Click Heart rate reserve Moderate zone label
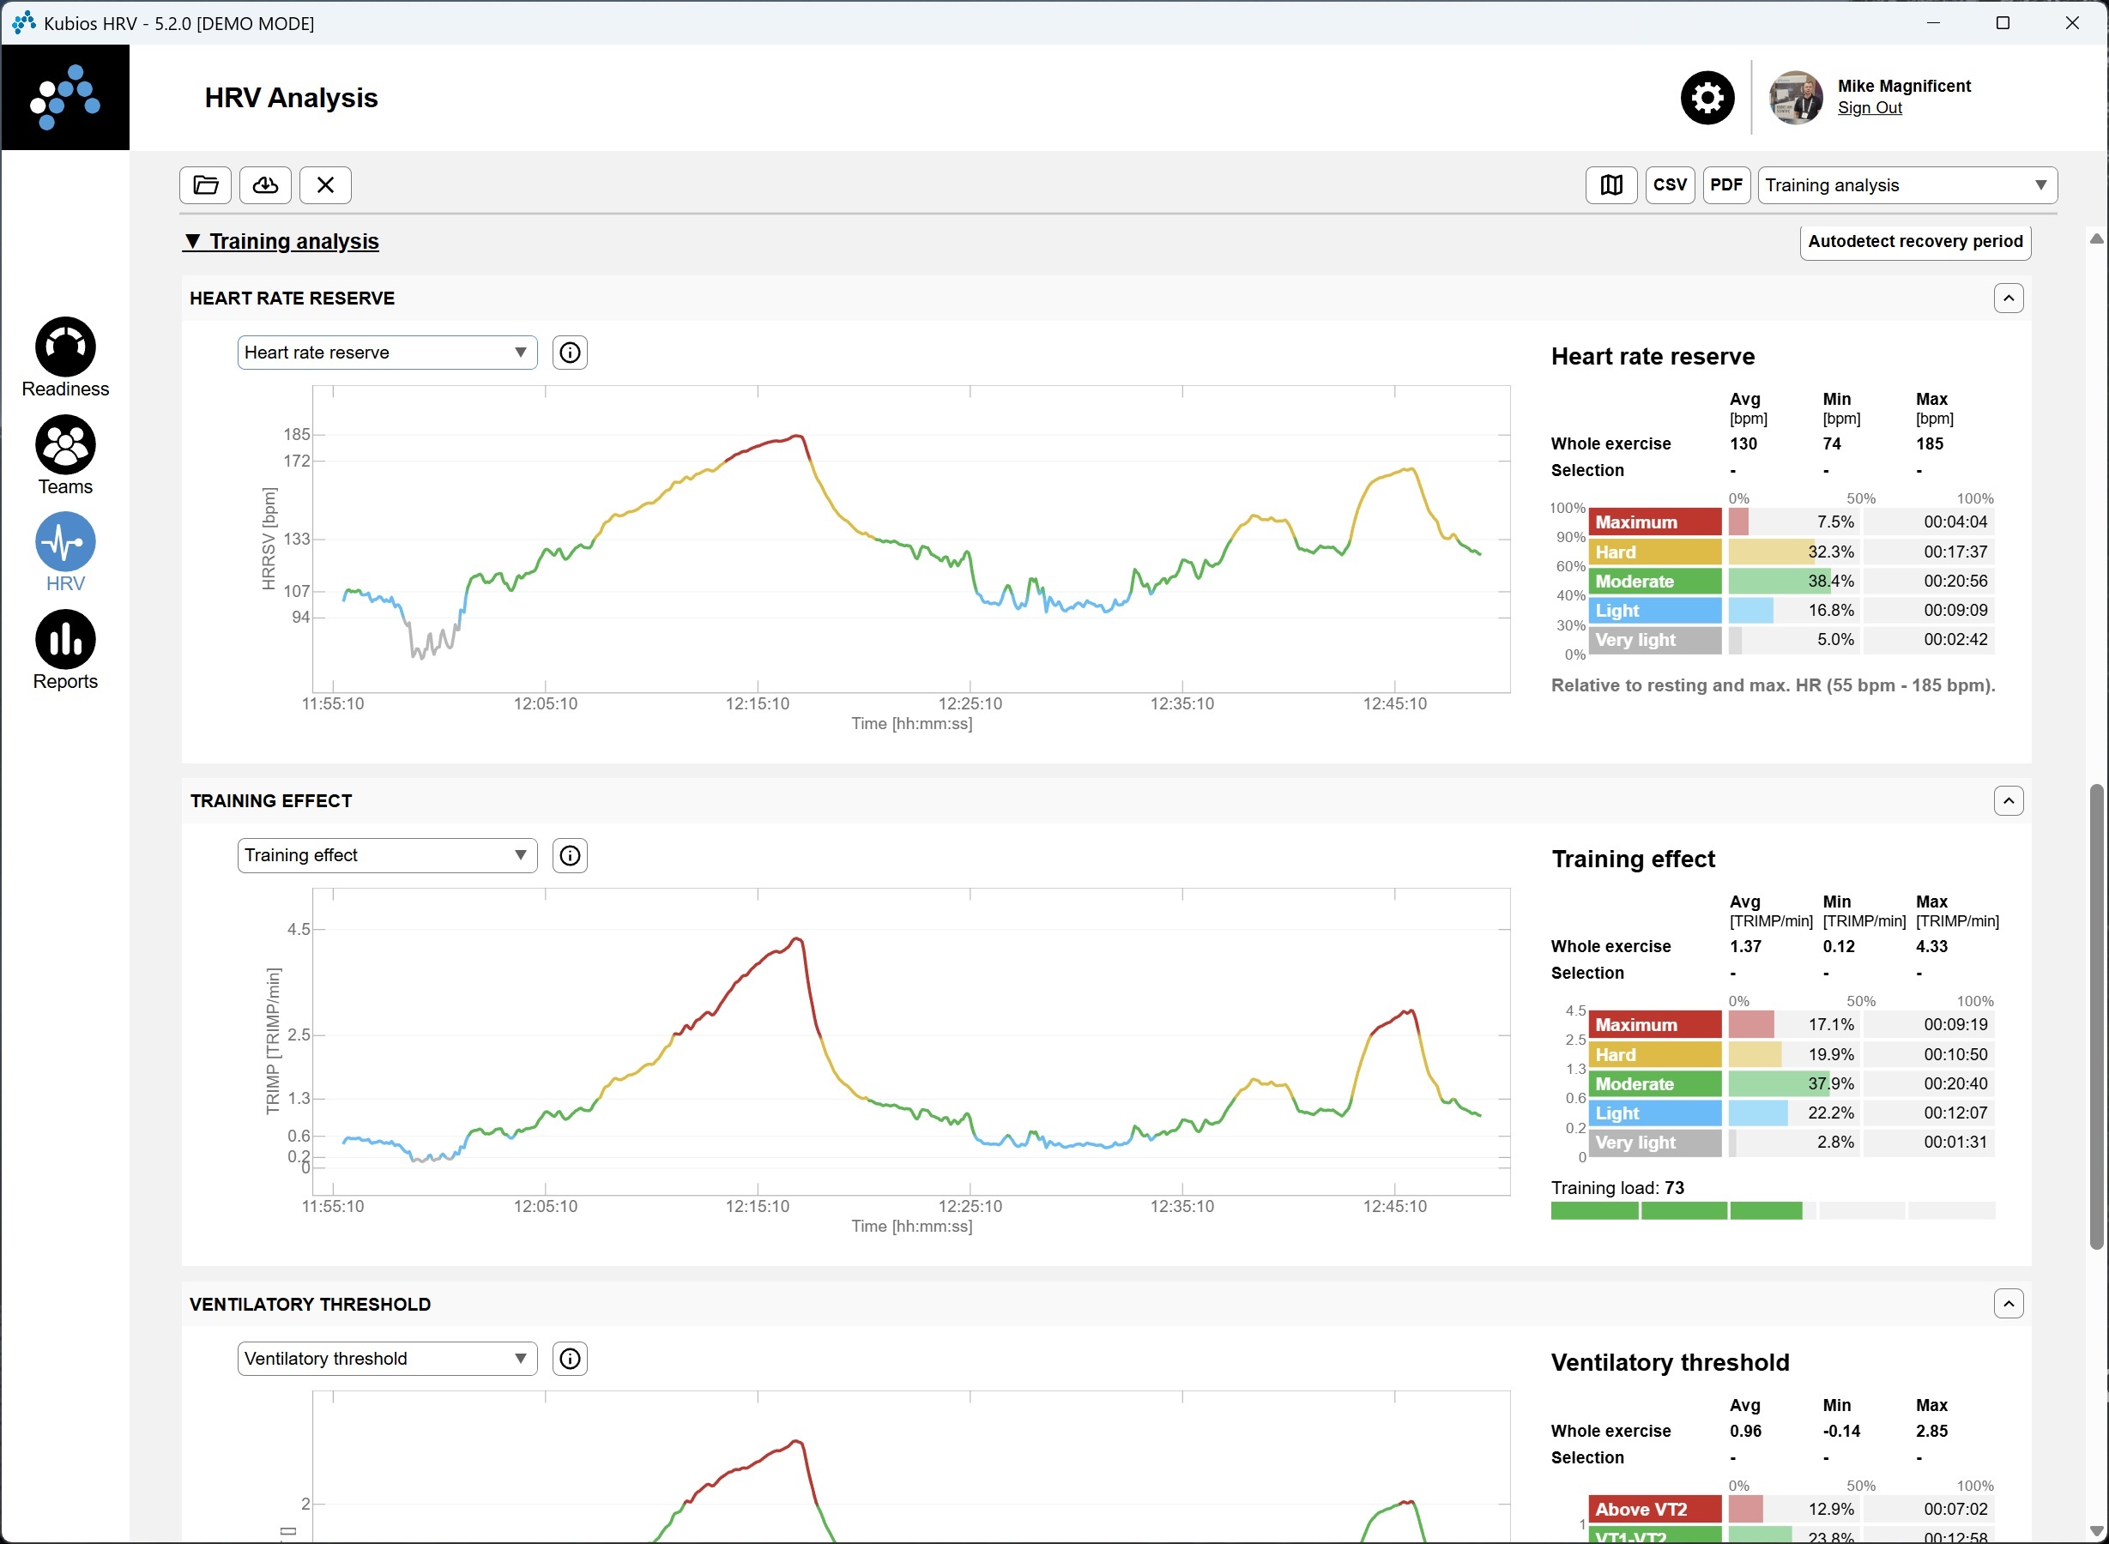Screen dimensions: 2109x1544 [1656, 581]
